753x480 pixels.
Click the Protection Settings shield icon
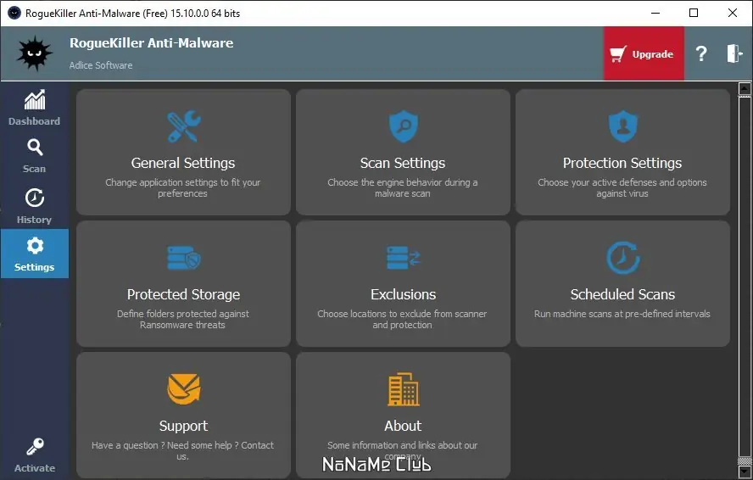[622, 127]
